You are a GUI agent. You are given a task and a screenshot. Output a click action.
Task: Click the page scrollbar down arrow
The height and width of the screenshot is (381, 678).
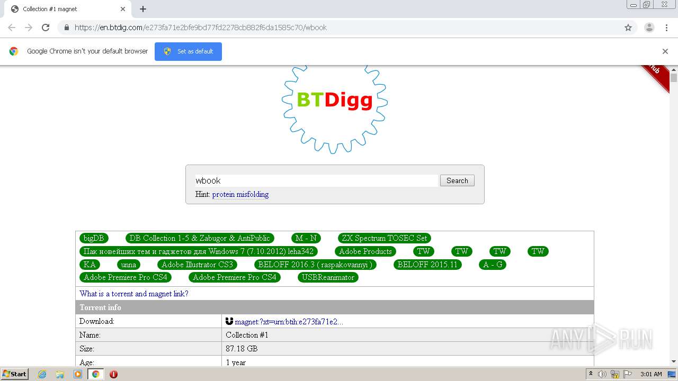[x=674, y=362]
